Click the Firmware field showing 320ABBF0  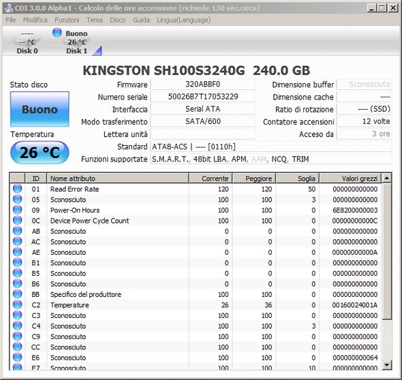click(202, 84)
